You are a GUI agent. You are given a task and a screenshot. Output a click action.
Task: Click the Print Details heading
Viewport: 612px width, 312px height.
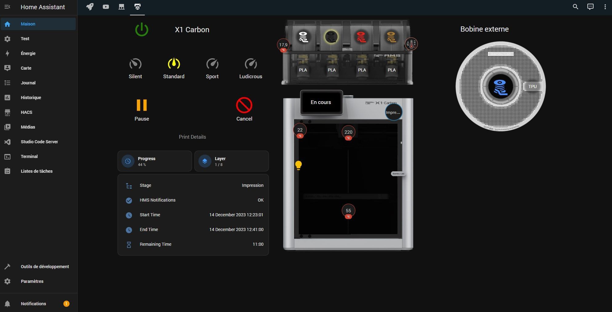(192, 137)
